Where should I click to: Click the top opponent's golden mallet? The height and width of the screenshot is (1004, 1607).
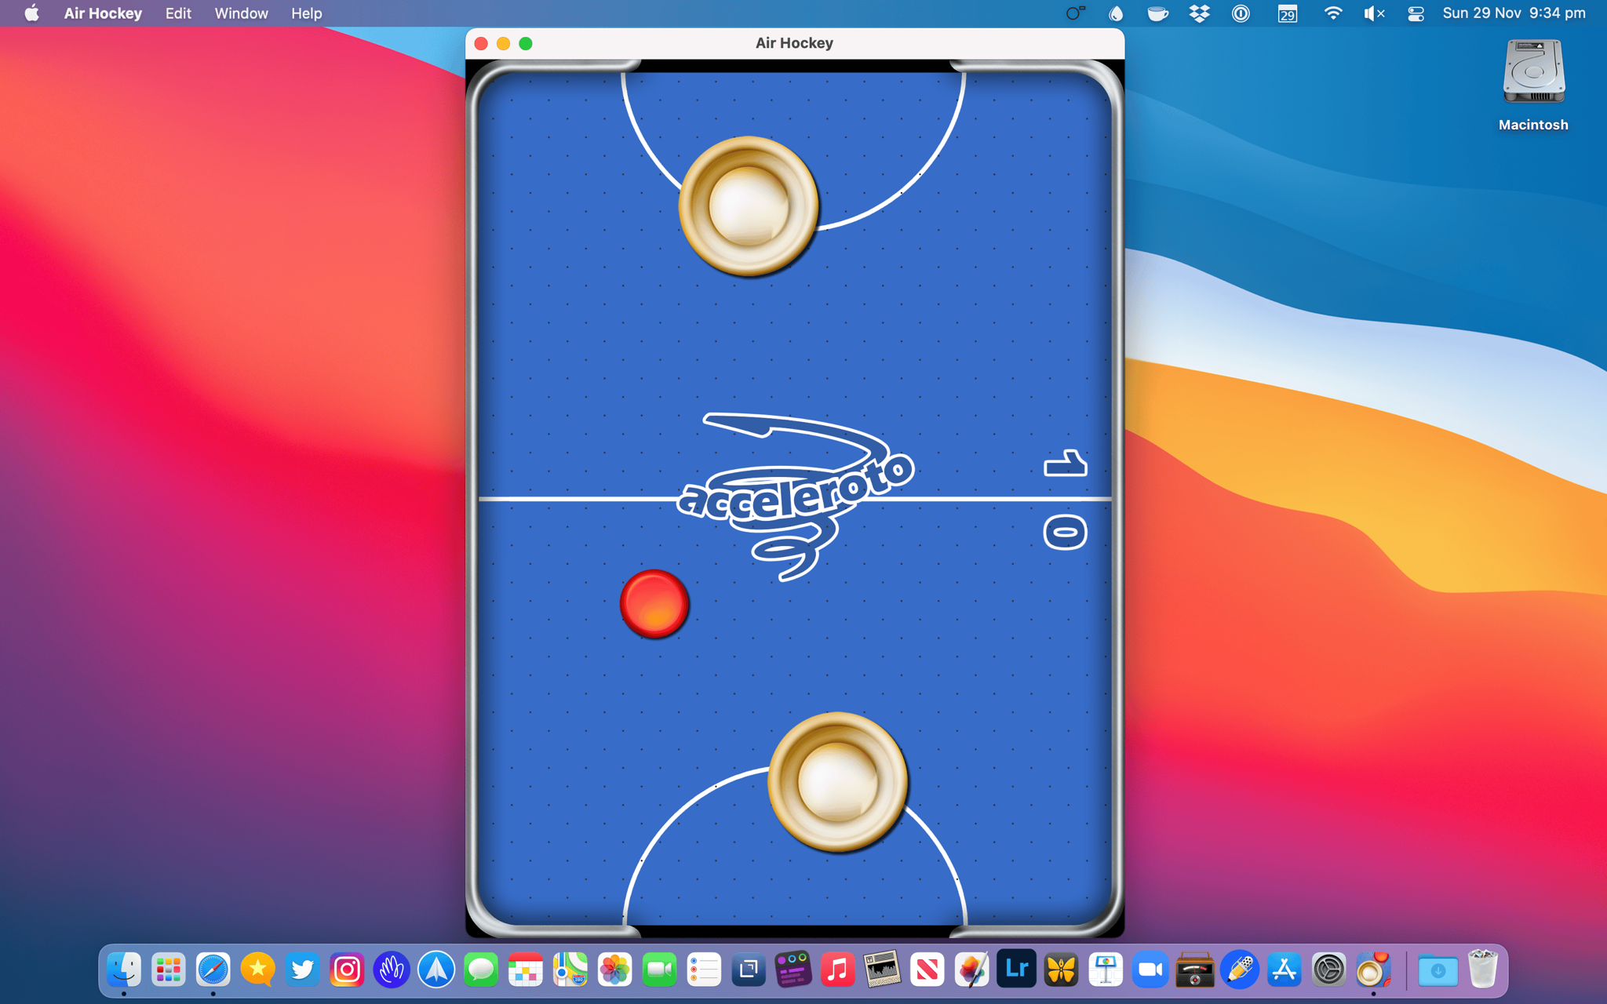(748, 206)
